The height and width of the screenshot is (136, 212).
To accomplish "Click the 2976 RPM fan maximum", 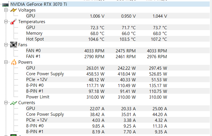I will [157, 57].
